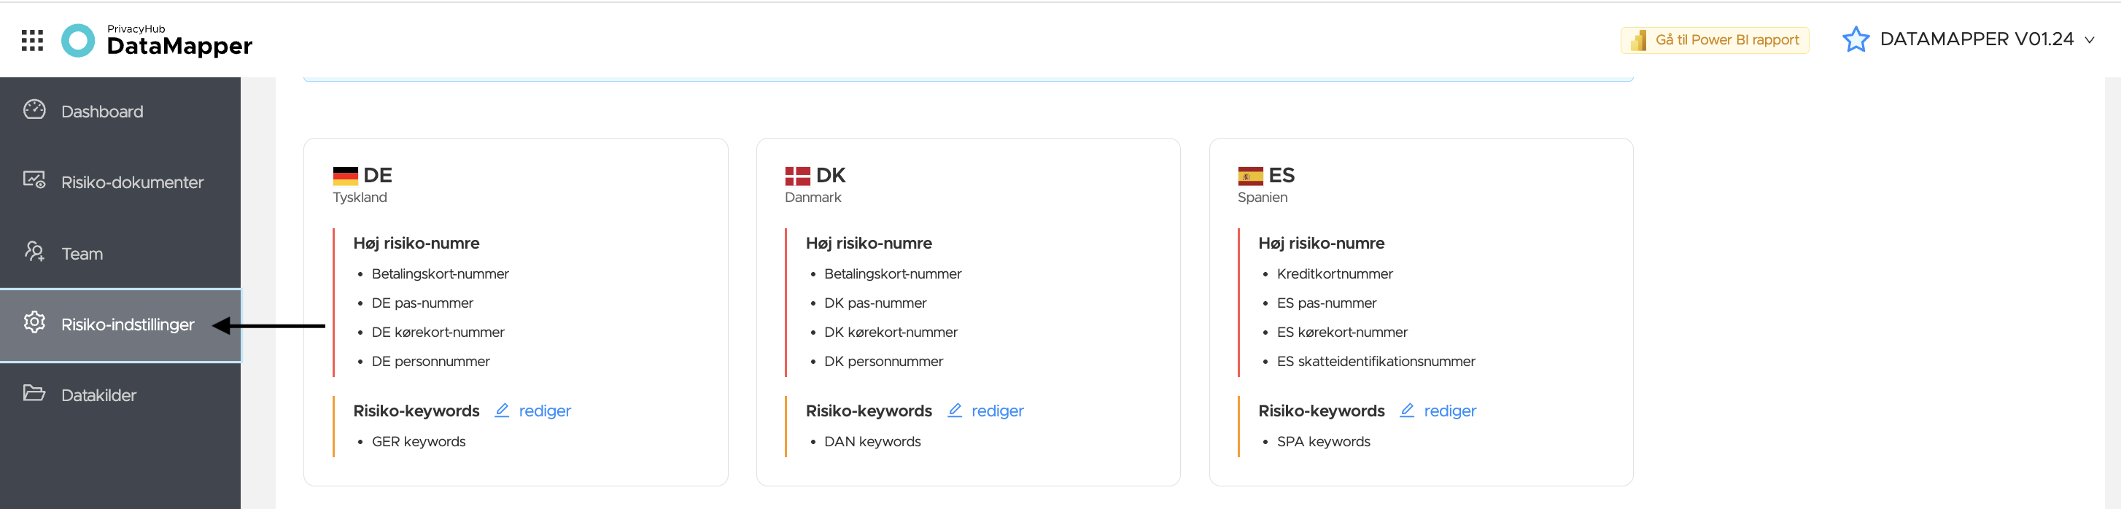Click the Gå til Power BI rapport button
The height and width of the screenshot is (509, 2121).
(1714, 39)
